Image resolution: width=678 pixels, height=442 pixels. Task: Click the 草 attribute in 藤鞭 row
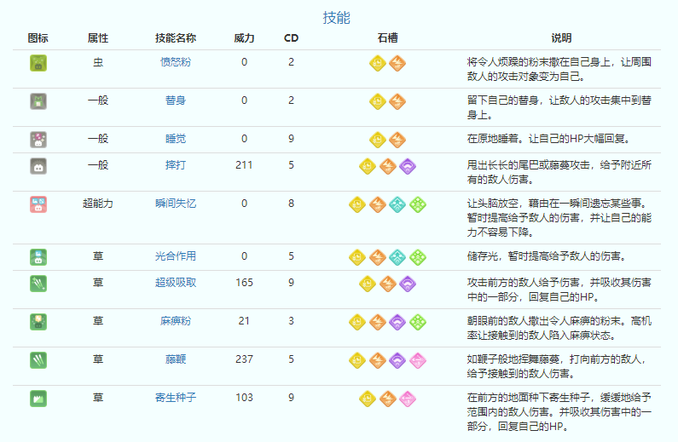98,359
